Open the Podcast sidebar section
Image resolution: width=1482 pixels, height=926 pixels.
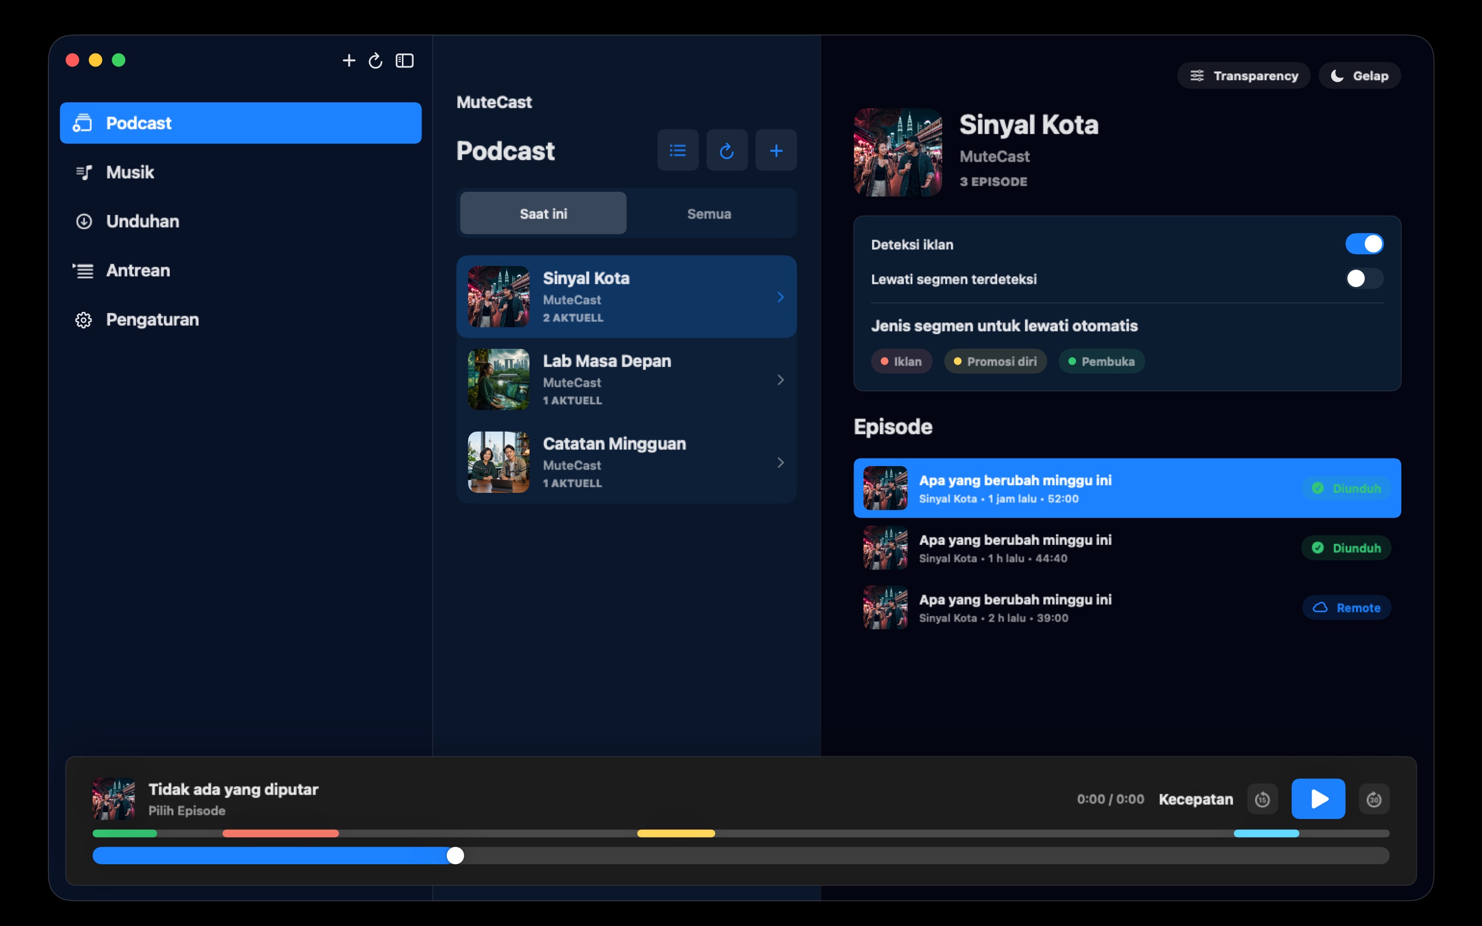pyautogui.click(x=241, y=123)
